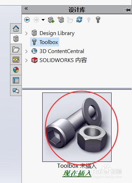Click the 现在插入 link
The image size is (132, 183).
point(77,173)
